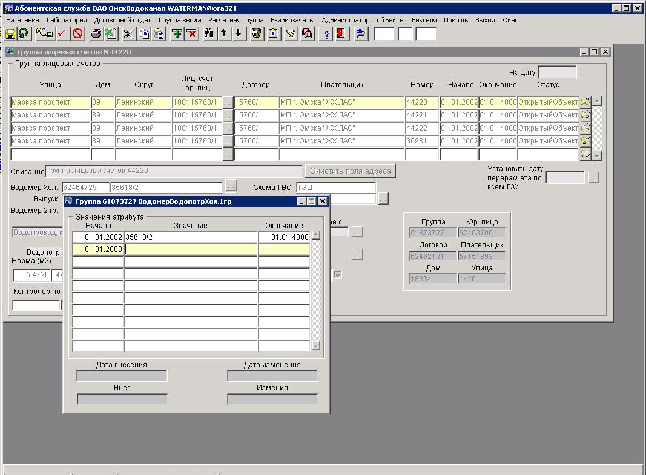The width and height of the screenshot is (646, 475).
Task: Open picker for Установить дату перерасчета field
Action: click(x=593, y=178)
